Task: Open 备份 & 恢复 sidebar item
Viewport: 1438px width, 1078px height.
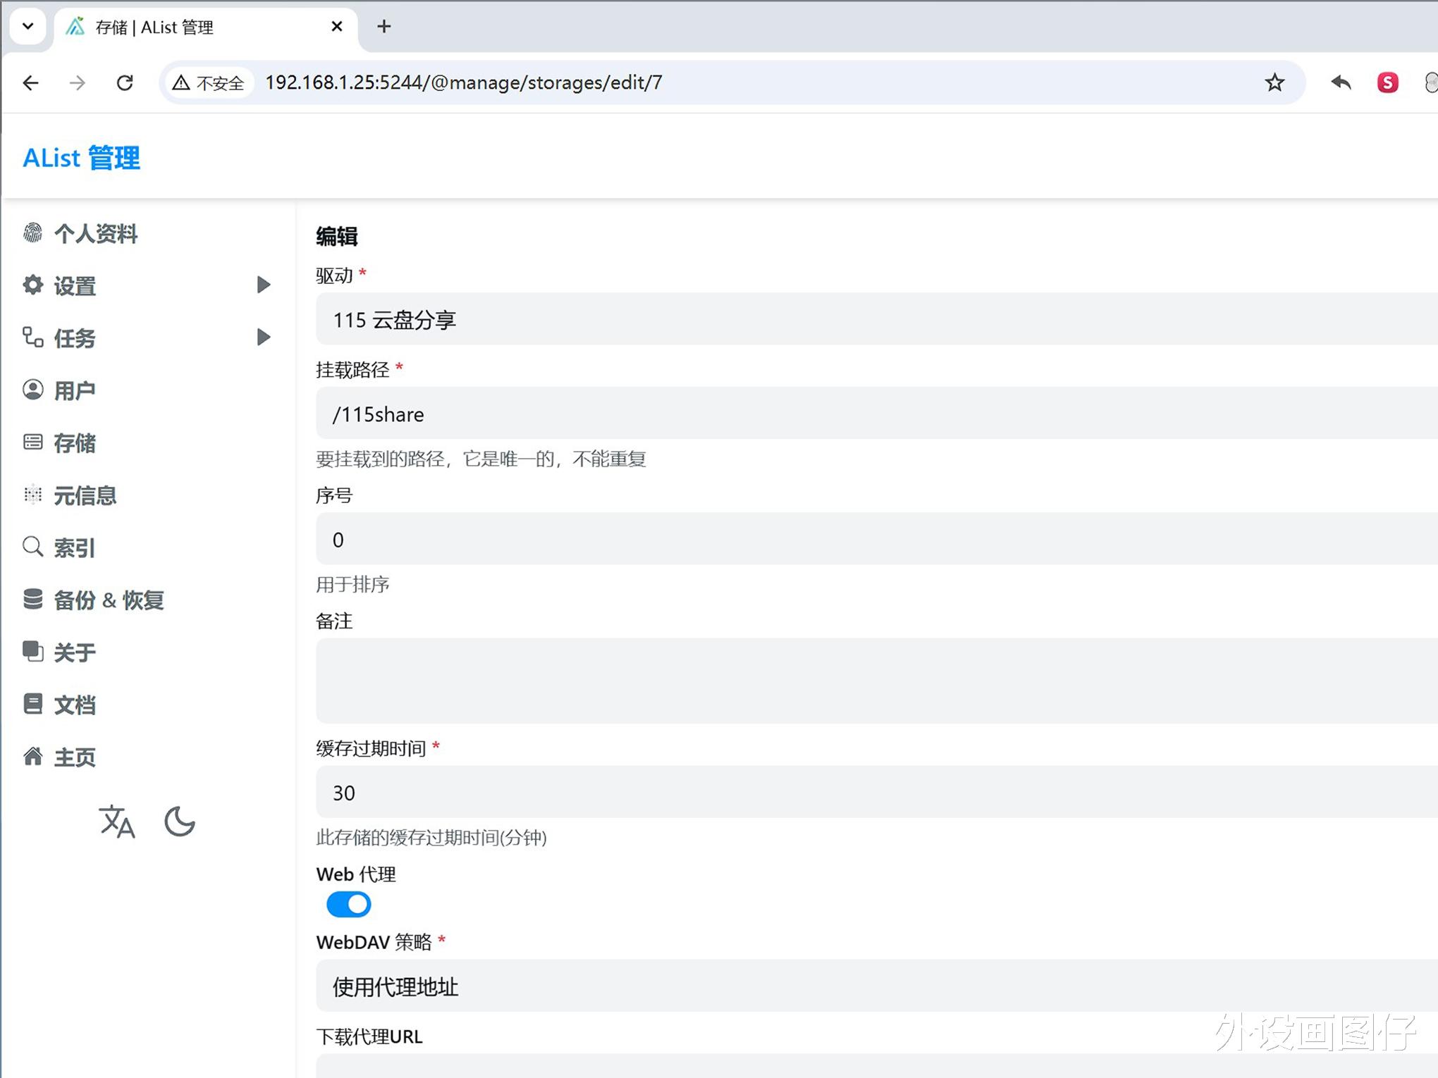Action: coord(108,600)
